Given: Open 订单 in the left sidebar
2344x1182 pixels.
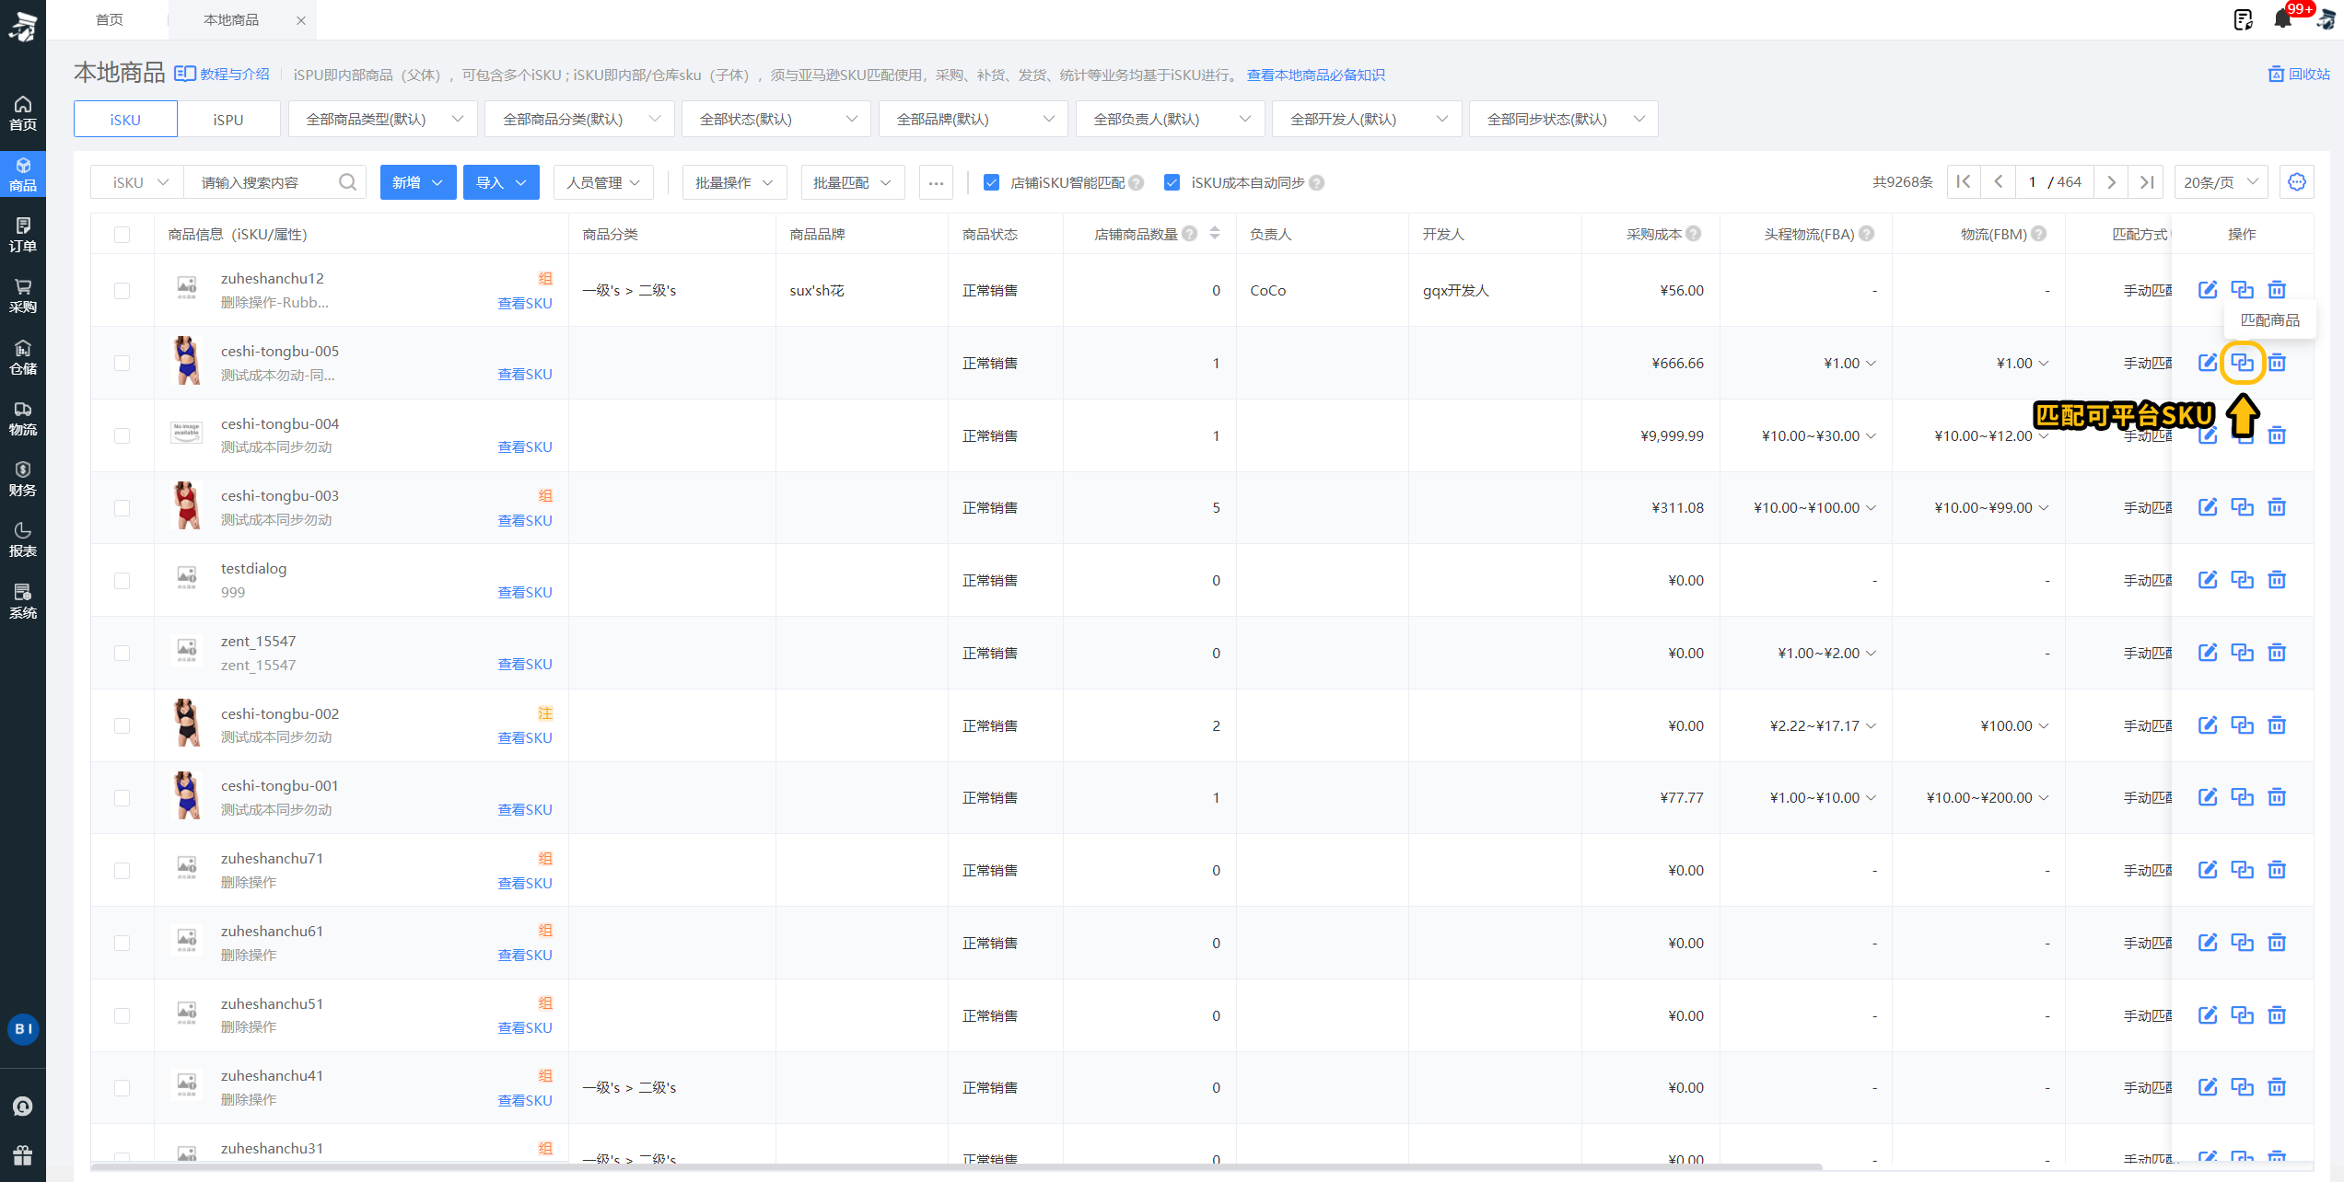Looking at the screenshot, I should [x=23, y=235].
